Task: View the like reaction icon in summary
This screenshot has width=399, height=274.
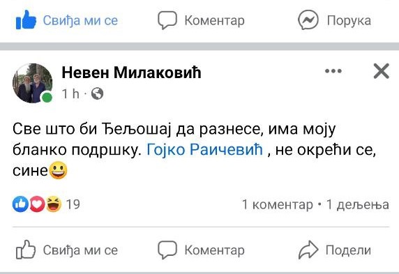Action: (x=20, y=204)
